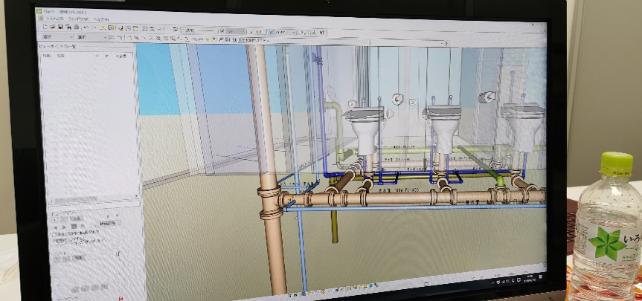Redo the last undone action

(x=94, y=27)
